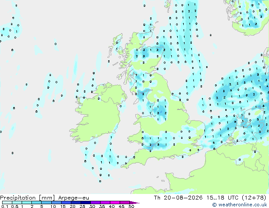
Task: Click the '25' legend scale label
Action: pos(82,206)
